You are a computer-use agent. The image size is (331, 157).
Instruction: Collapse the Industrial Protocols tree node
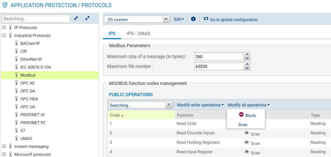click(4, 35)
